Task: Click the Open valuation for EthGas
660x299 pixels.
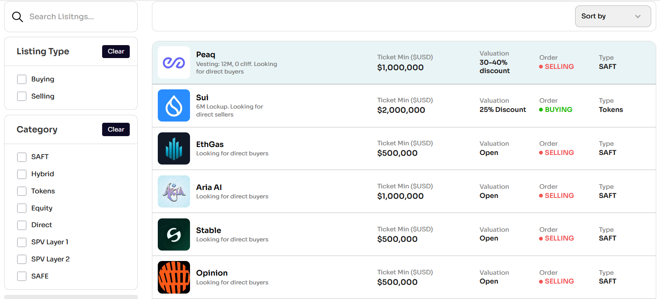Action: coord(489,153)
